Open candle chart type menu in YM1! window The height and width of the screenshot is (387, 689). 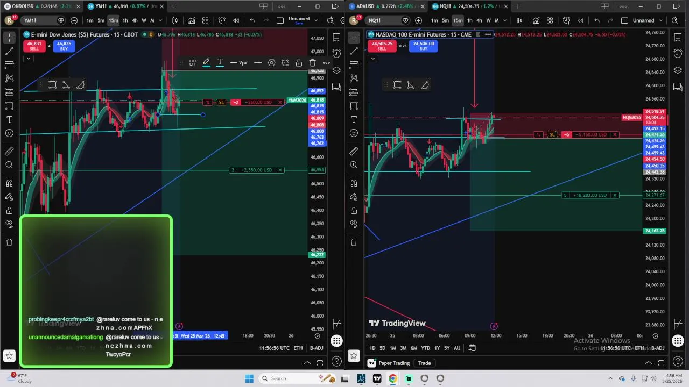tap(175, 20)
